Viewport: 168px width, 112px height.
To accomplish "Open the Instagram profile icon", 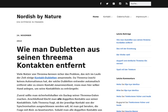I will pyautogui.click(x=120, y=4).
